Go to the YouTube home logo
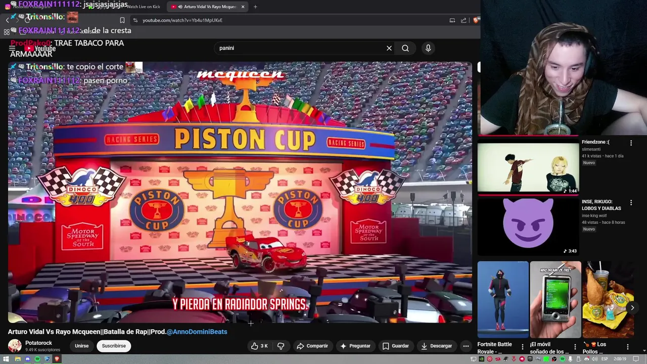 click(40, 49)
